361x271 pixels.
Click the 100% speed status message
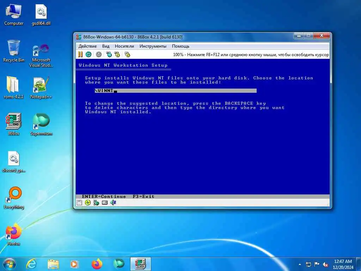[251, 55]
